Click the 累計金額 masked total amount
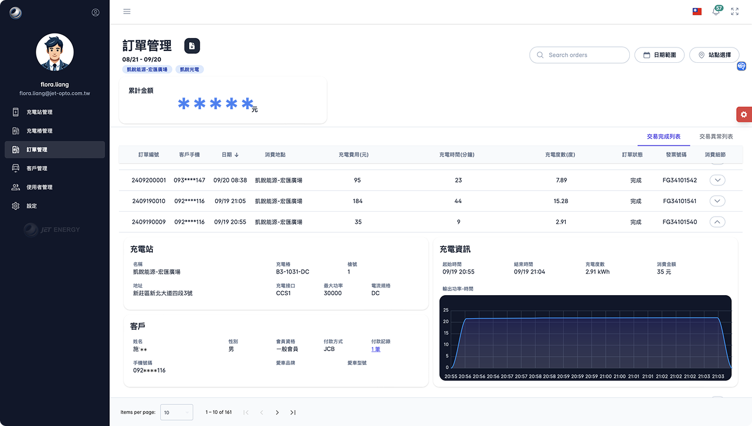Image resolution: width=752 pixels, height=426 pixels. pyautogui.click(x=215, y=104)
